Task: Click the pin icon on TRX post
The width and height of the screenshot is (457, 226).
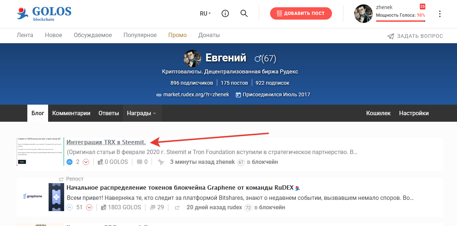Action: 161,162
